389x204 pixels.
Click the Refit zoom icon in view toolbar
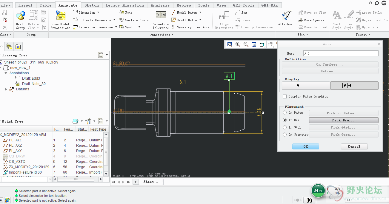coord(230,44)
